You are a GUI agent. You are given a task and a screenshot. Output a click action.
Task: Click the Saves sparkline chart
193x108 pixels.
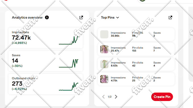[x=69, y=63]
